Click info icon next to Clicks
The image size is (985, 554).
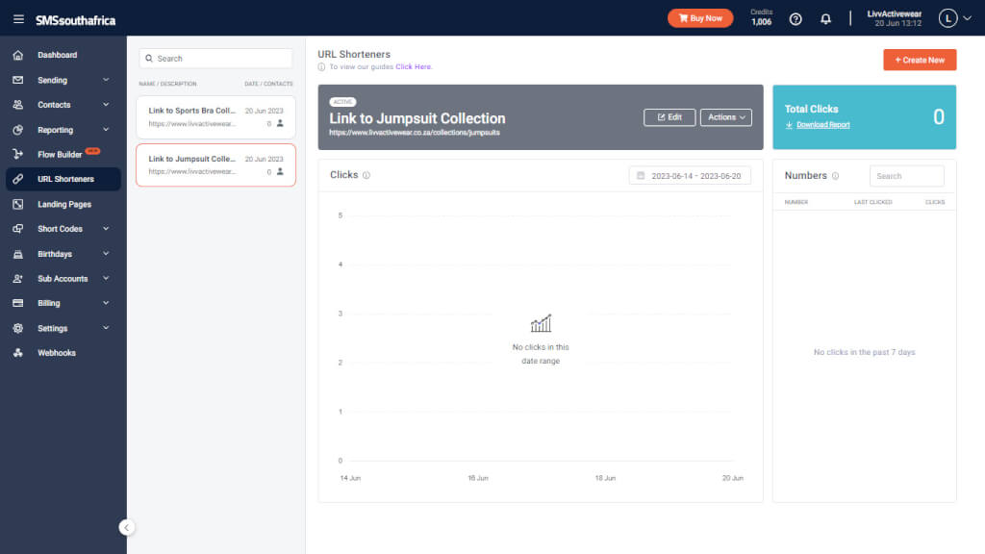click(x=366, y=176)
